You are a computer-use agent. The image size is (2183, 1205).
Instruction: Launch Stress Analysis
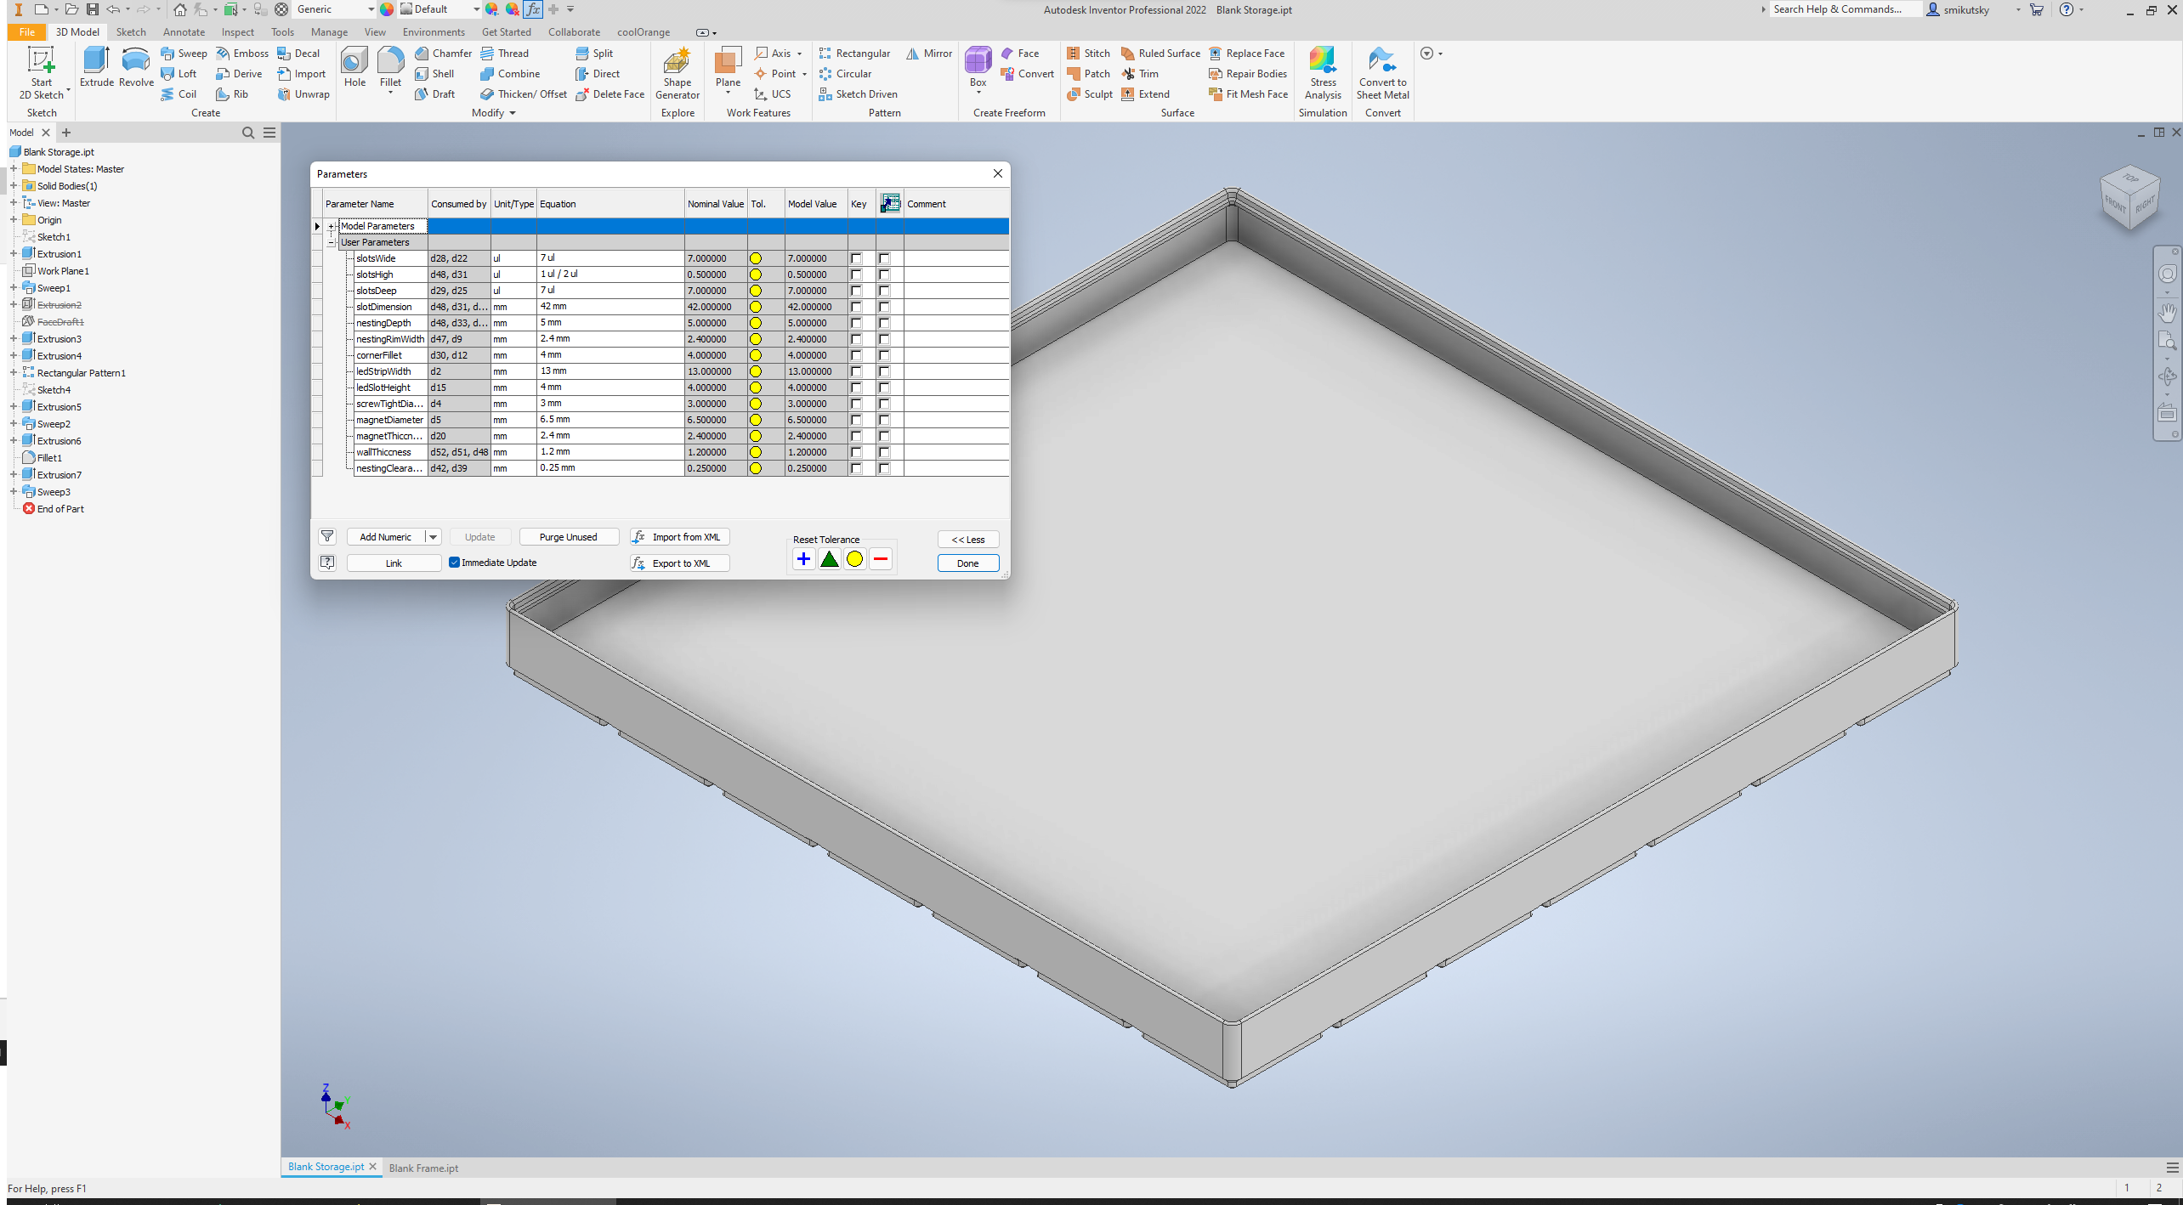click(x=1323, y=74)
